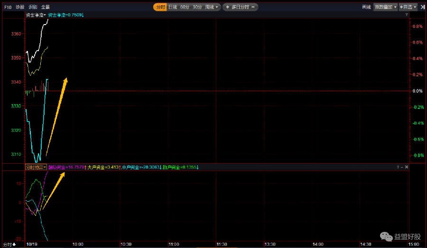Click the 全景 panorama button

(45, 7)
